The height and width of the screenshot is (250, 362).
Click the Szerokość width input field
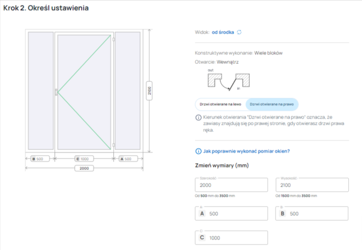(231, 186)
